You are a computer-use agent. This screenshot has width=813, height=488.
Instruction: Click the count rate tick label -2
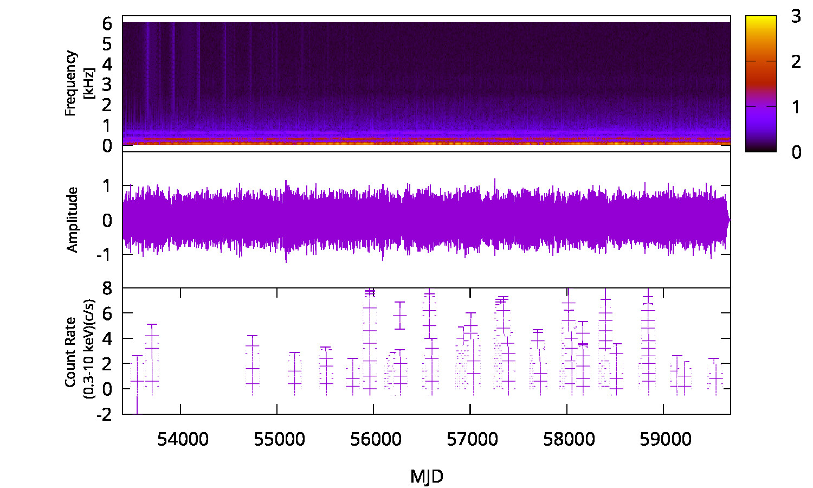click(104, 414)
